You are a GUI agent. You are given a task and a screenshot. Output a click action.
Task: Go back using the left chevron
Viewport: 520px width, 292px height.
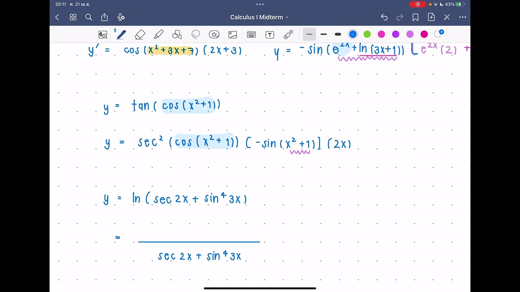pyautogui.click(x=57, y=17)
